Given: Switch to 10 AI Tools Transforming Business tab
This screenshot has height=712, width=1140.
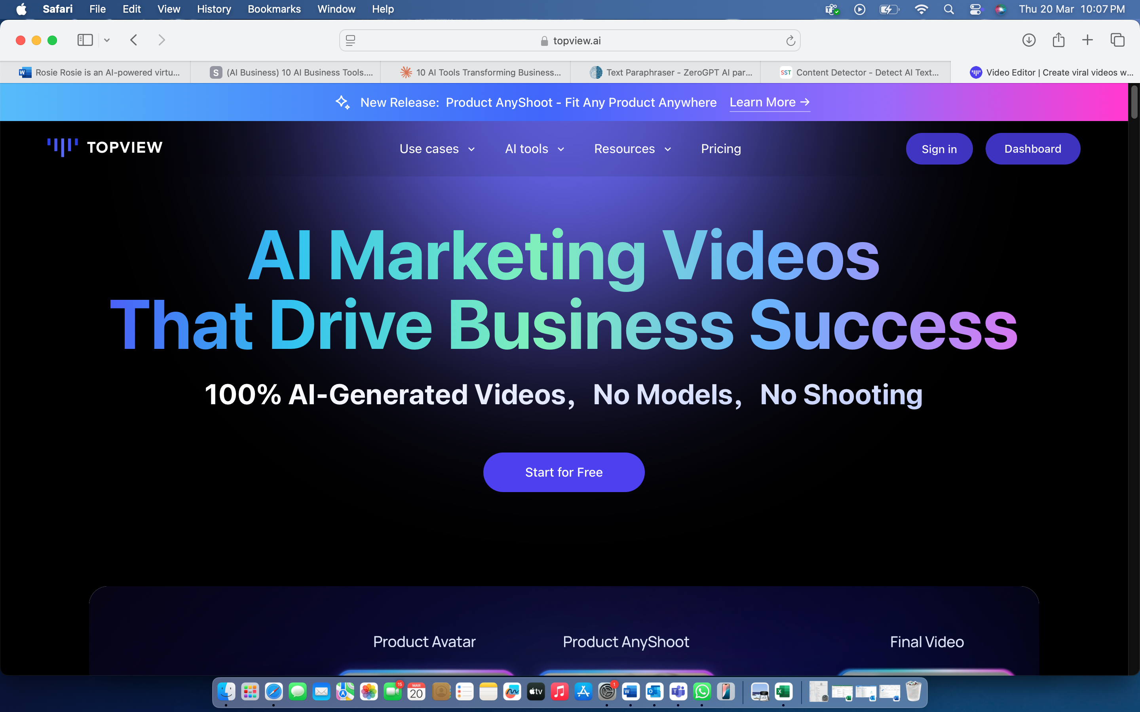Looking at the screenshot, I should (x=475, y=72).
